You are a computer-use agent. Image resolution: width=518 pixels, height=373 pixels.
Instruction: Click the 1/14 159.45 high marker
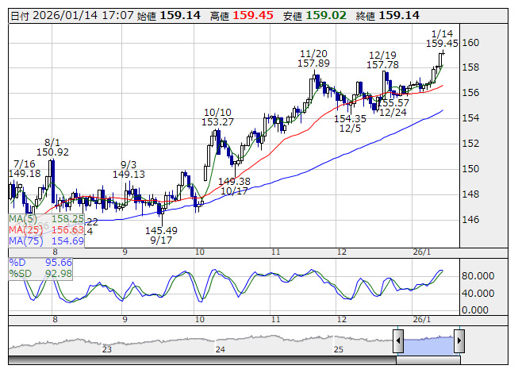click(x=442, y=38)
